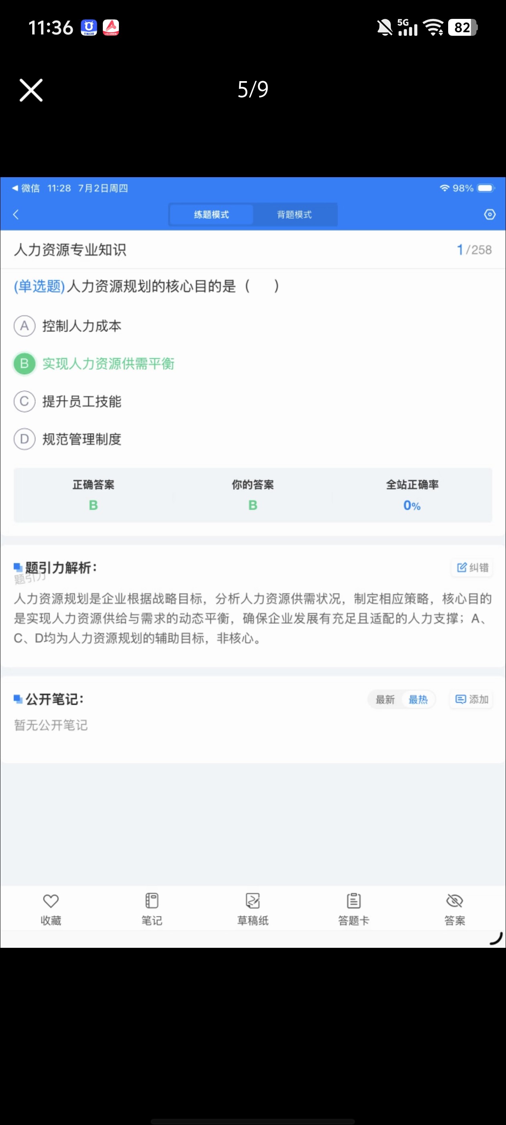Tap the 1/258 question counter

coord(474,250)
